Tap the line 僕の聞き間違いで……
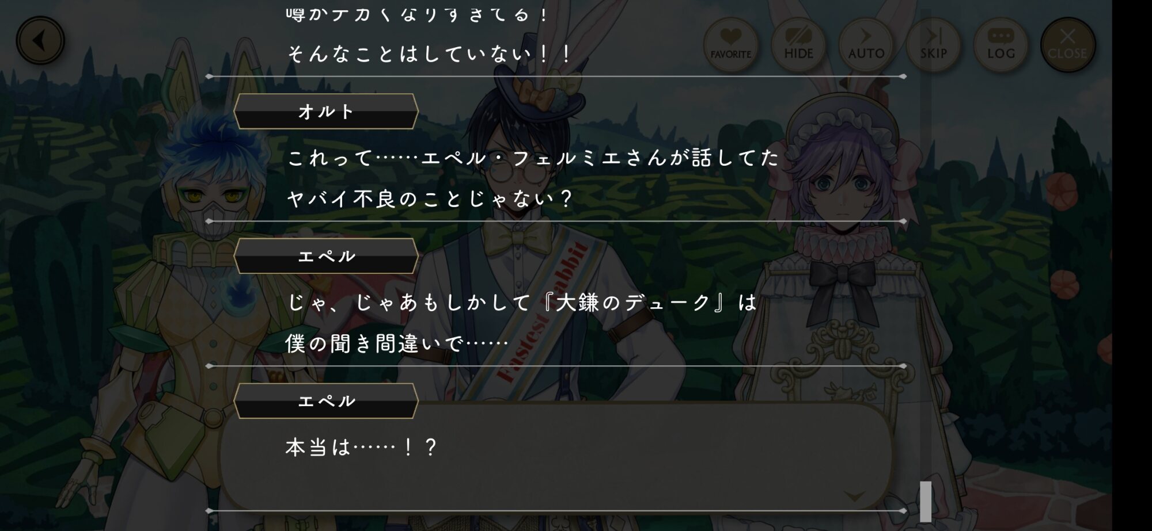The height and width of the screenshot is (531, 1152). pos(397,344)
